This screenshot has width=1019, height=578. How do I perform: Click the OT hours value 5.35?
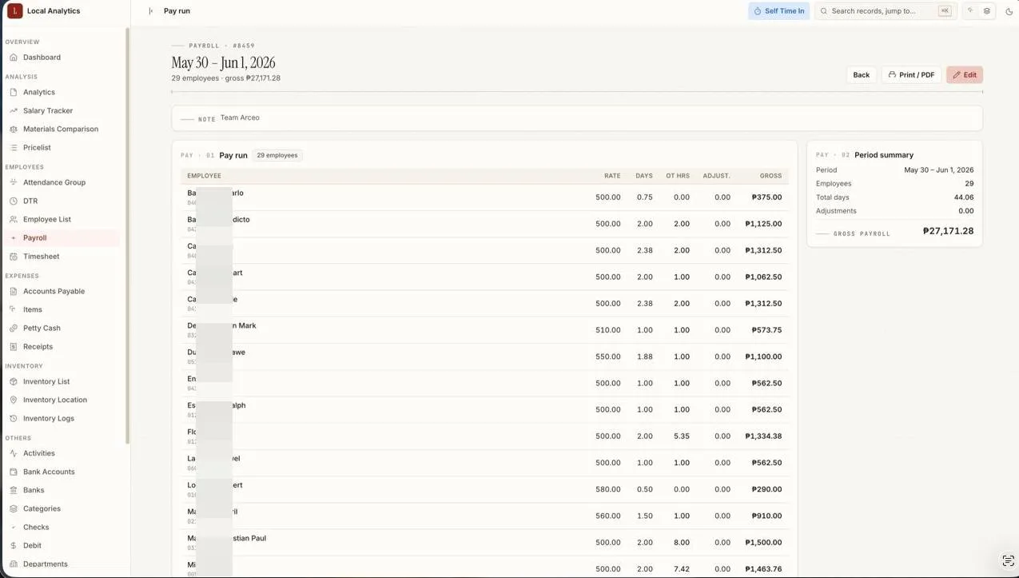[x=682, y=436]
